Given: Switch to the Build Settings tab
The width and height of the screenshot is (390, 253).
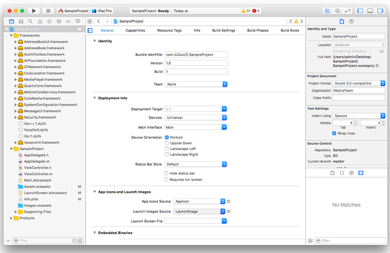Looking at the screenshot, I should click(x=223, y=30).
